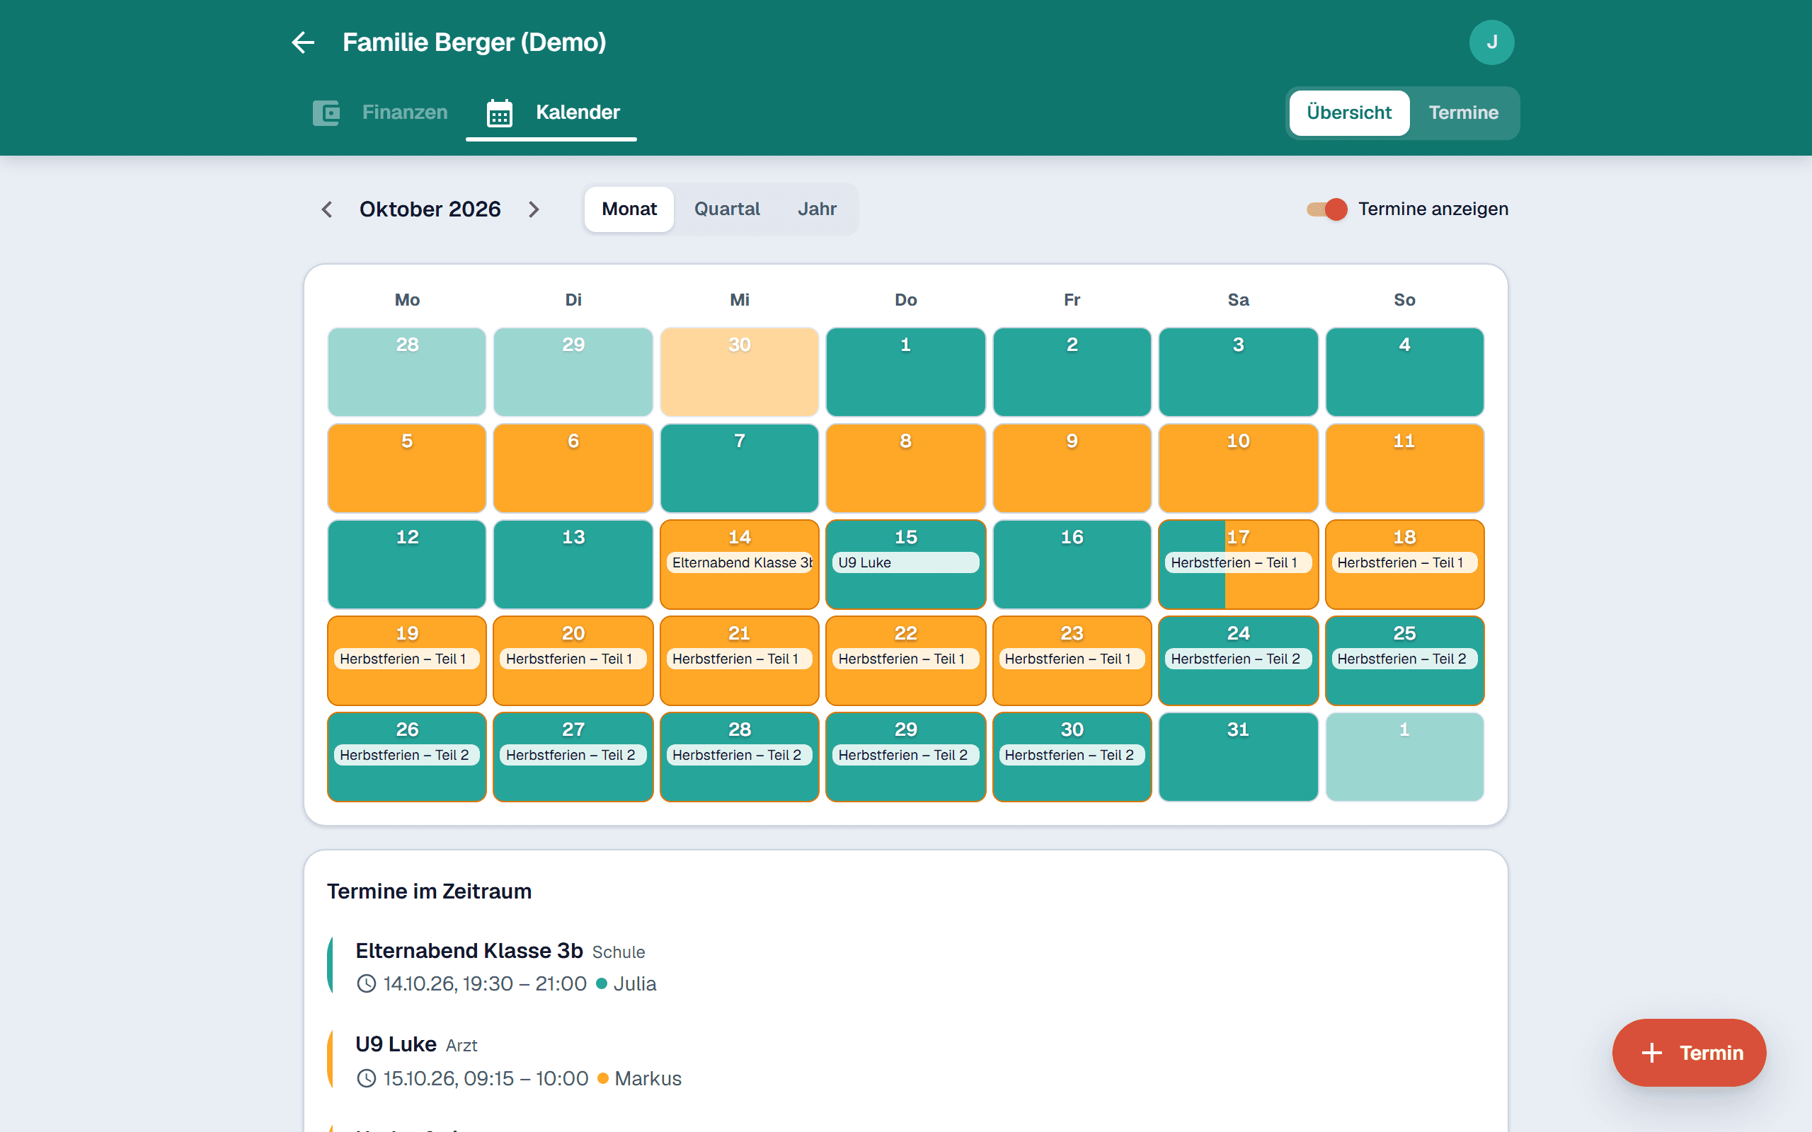Click Herbstferien – Teil 1 on day 18
This screenshot has width=1812, height=1132.
pos(1404,563)
